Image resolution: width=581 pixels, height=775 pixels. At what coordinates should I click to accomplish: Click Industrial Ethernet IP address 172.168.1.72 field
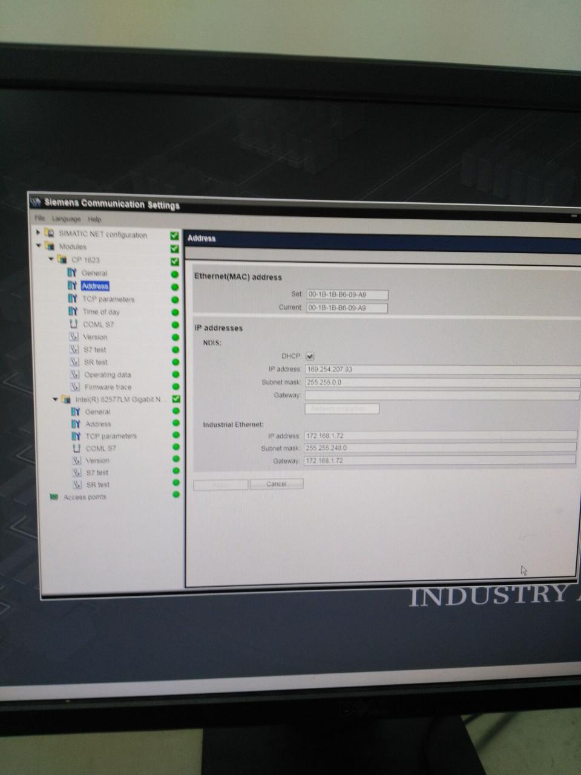click(x=441, y=435)
